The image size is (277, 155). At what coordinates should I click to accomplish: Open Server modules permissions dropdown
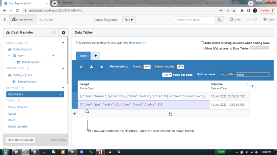(181, 67)
